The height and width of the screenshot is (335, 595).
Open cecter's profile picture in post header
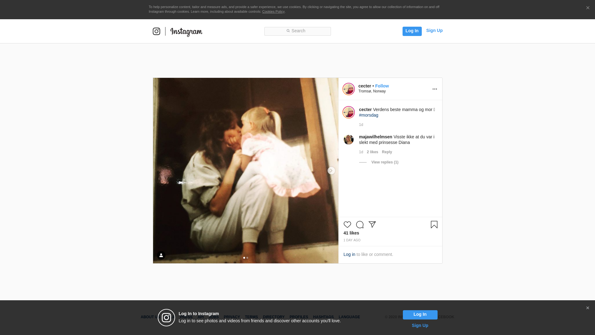pos(348,89)
